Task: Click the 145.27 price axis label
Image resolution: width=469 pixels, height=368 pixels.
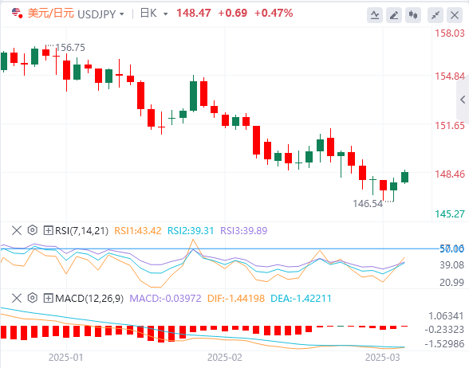Action: [x=450, y=214]
